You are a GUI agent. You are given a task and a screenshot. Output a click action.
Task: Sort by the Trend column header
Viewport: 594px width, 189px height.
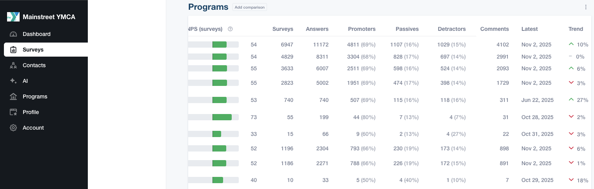tap(576, 29)
